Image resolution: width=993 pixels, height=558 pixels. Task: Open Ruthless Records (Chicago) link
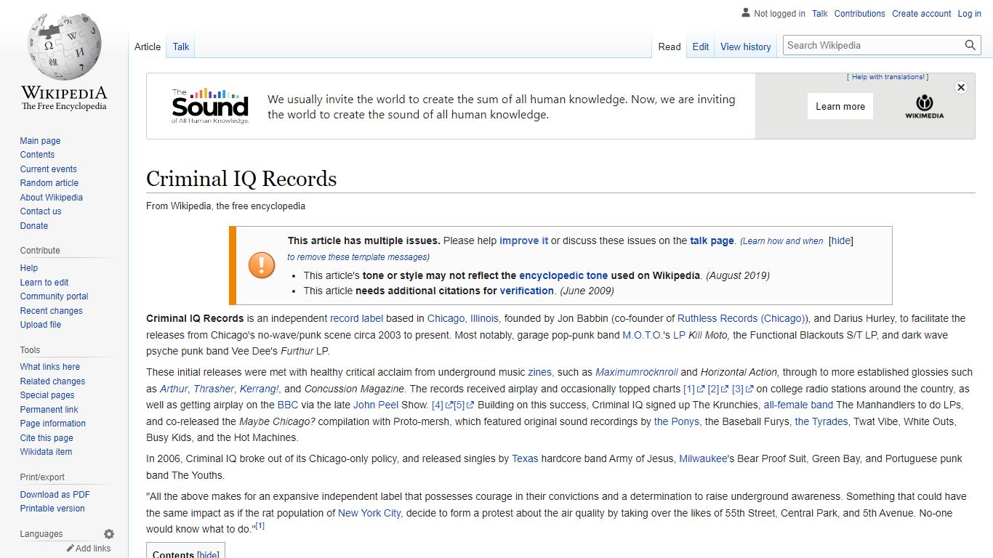pyautogui.click(x=742, y=318)
